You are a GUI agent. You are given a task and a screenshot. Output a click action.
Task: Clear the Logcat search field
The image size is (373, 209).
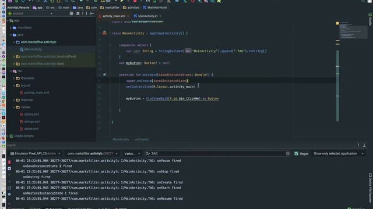(287, 153)
